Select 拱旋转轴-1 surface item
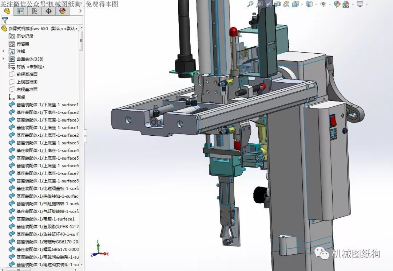 (44, 196)
